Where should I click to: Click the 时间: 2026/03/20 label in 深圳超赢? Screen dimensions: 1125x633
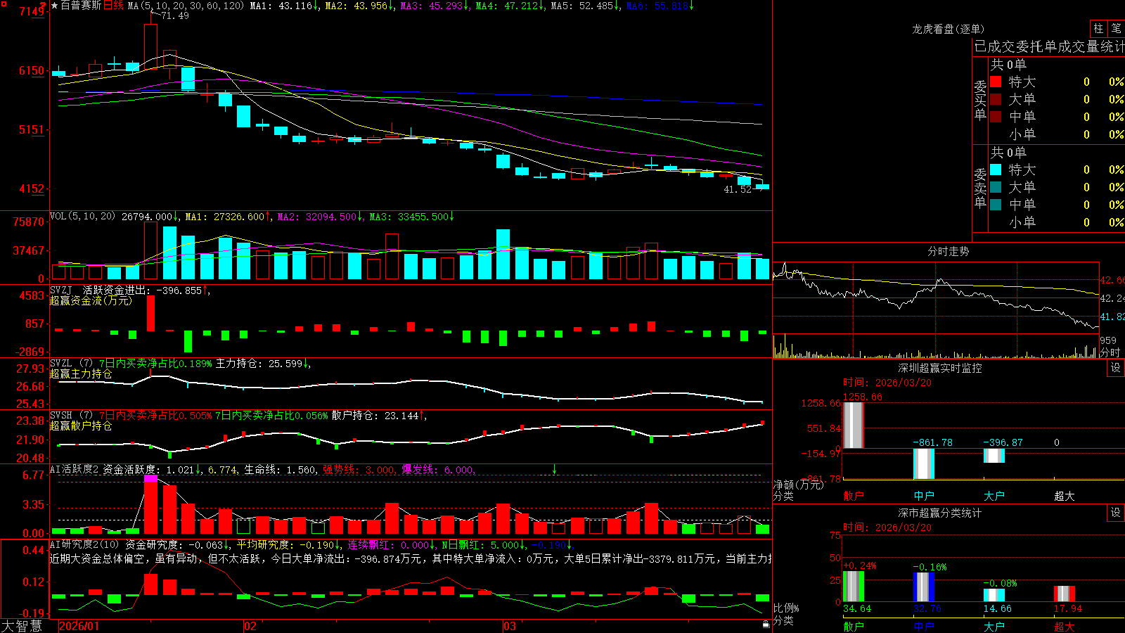coord(887,383)
